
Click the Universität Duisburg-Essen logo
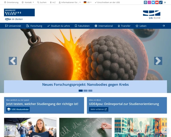tap(19, 13)
